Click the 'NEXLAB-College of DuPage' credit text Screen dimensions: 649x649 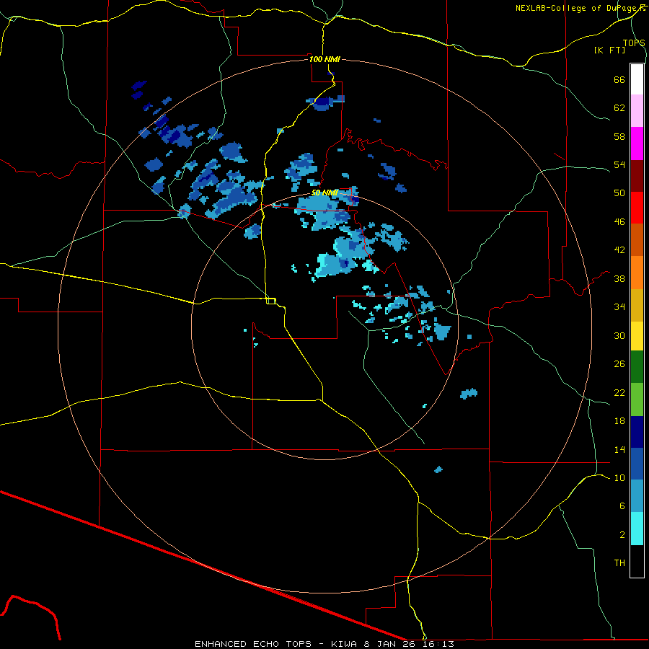(577, 8)
